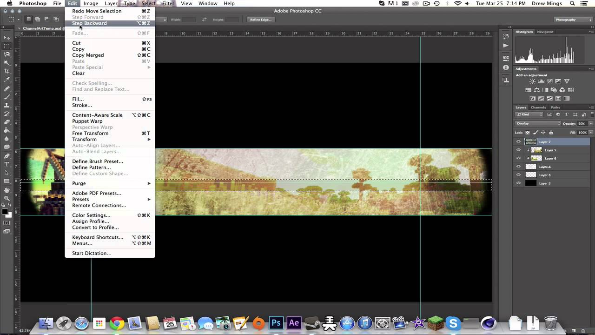Viewport: 595px width, 335px height.
Task: Select the Paint Bucket tool
Action: (x=7, y=130)
